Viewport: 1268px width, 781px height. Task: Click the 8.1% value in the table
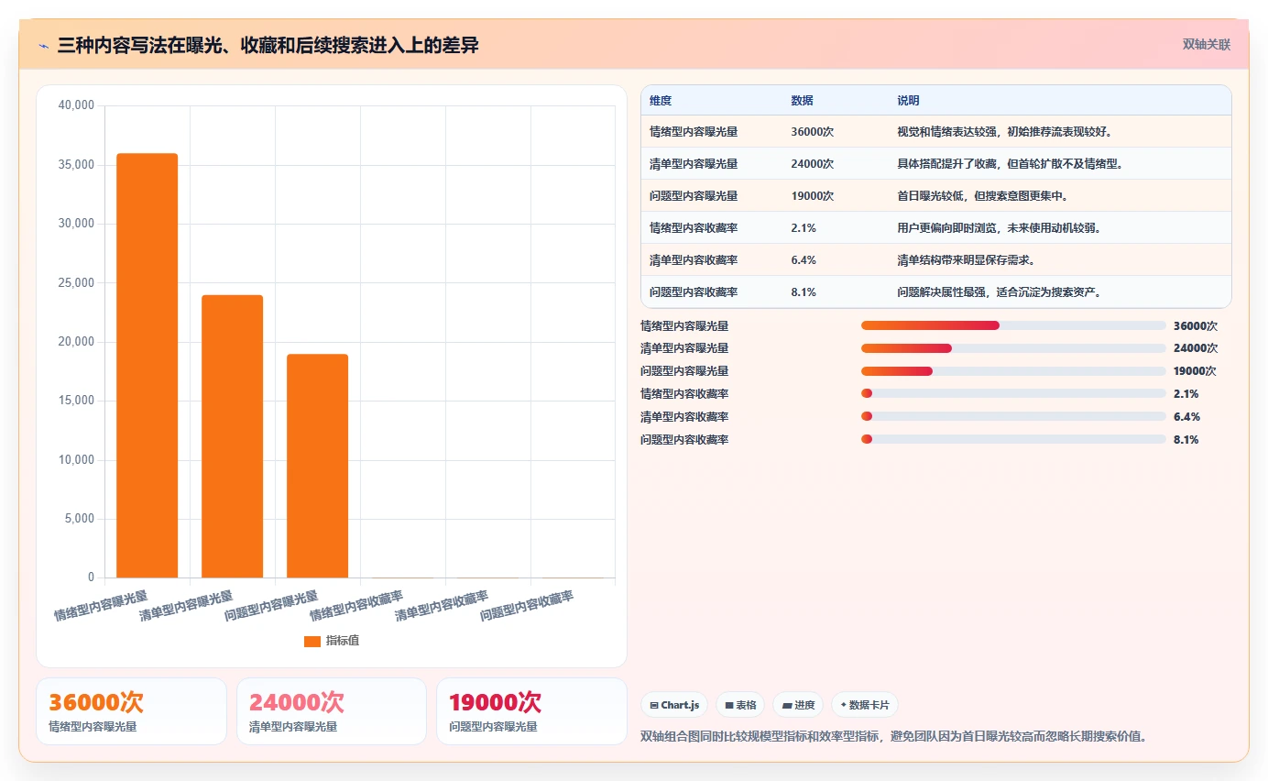tap(803, 292)
